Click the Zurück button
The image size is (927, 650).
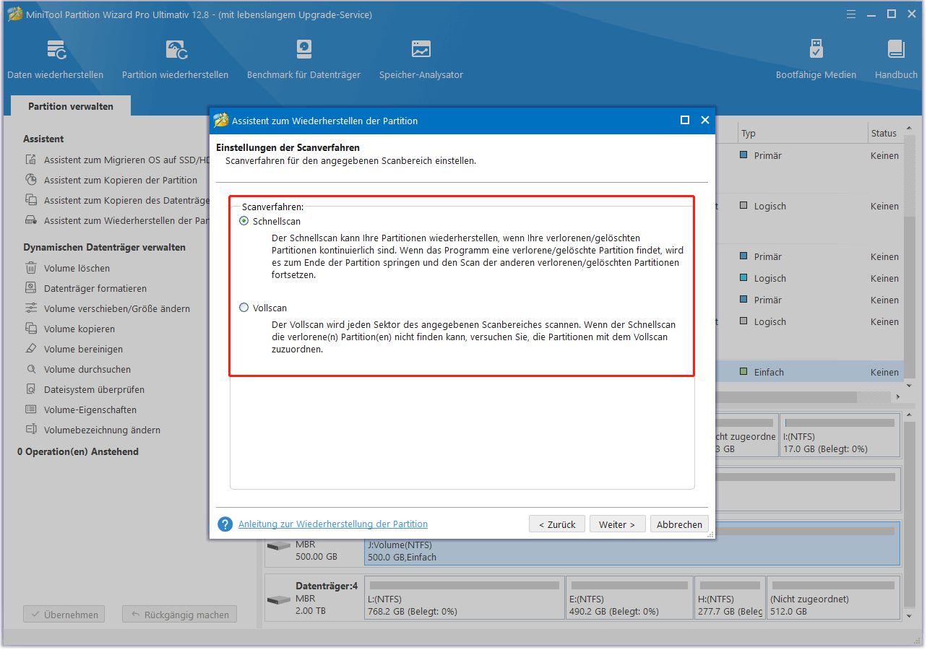557,524
